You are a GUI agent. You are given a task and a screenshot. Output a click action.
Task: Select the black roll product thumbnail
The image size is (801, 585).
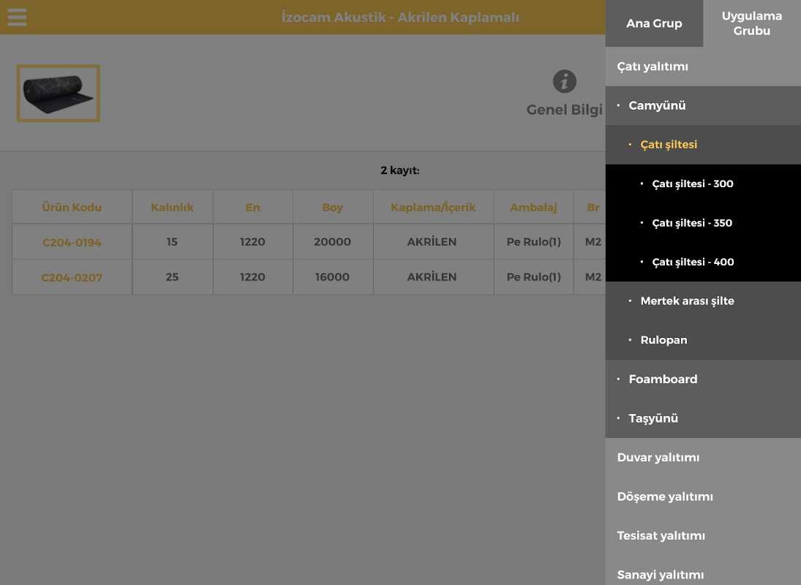[59, 93]
